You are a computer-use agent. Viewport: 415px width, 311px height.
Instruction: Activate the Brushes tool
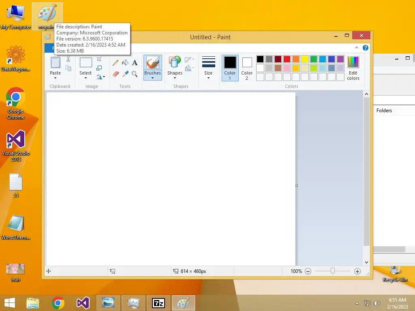coord(153,63)
